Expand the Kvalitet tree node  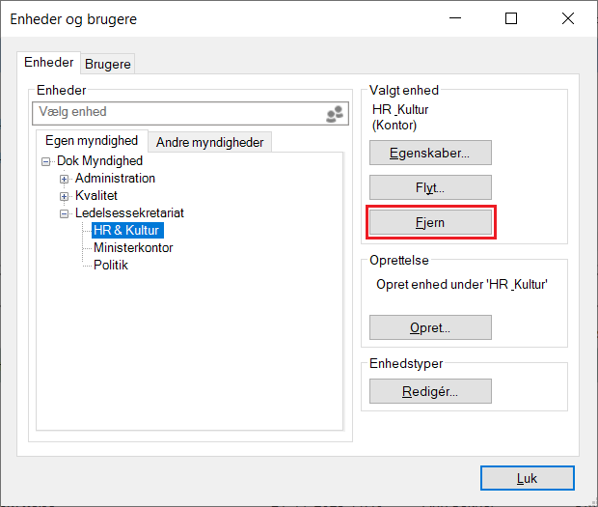click(65, 196)
